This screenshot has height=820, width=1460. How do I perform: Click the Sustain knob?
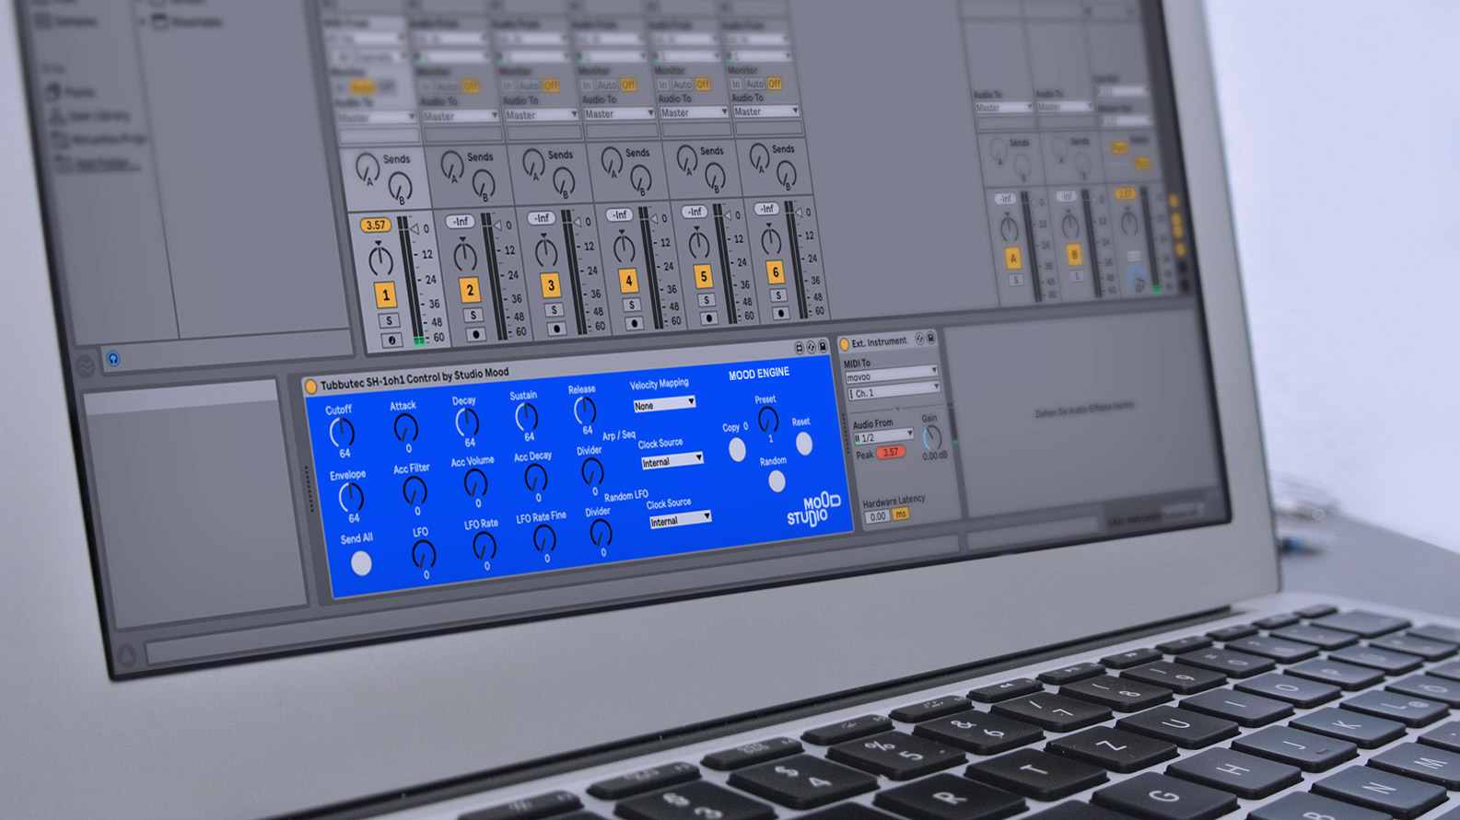pyautogui.click(x=526, y=416)
